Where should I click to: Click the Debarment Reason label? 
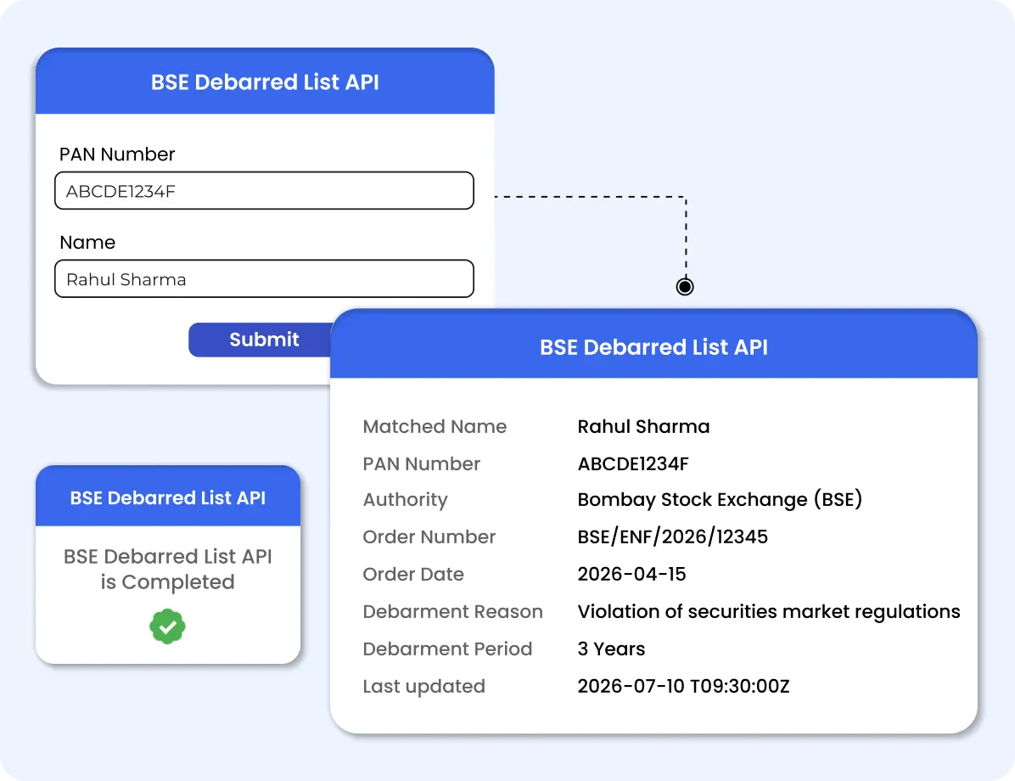click(x=452, y=612)
